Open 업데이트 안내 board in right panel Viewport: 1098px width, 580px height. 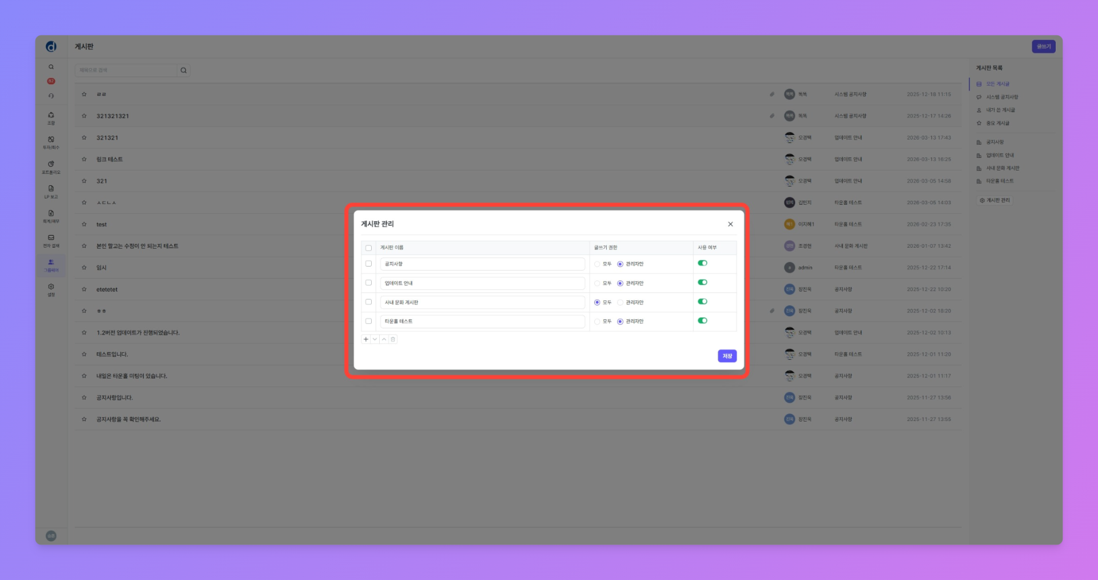click(x=1000, y=155)
